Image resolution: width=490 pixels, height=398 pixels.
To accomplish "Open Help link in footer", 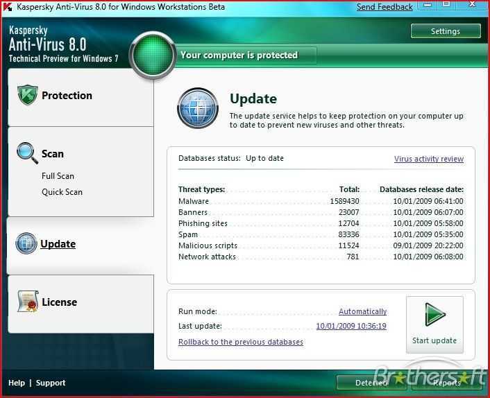I will (x=17, y=383).
